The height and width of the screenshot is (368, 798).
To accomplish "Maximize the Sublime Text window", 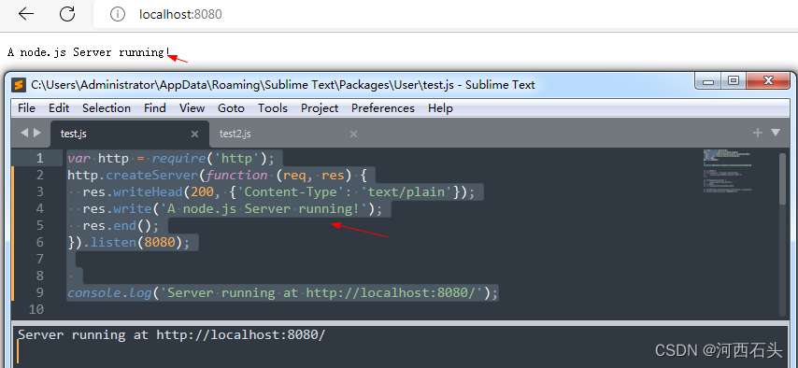I will click(734, 81).
